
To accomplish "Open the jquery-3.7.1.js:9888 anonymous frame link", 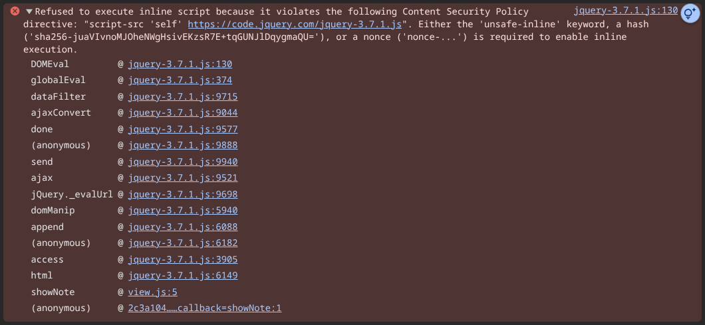I will [182, 146].
